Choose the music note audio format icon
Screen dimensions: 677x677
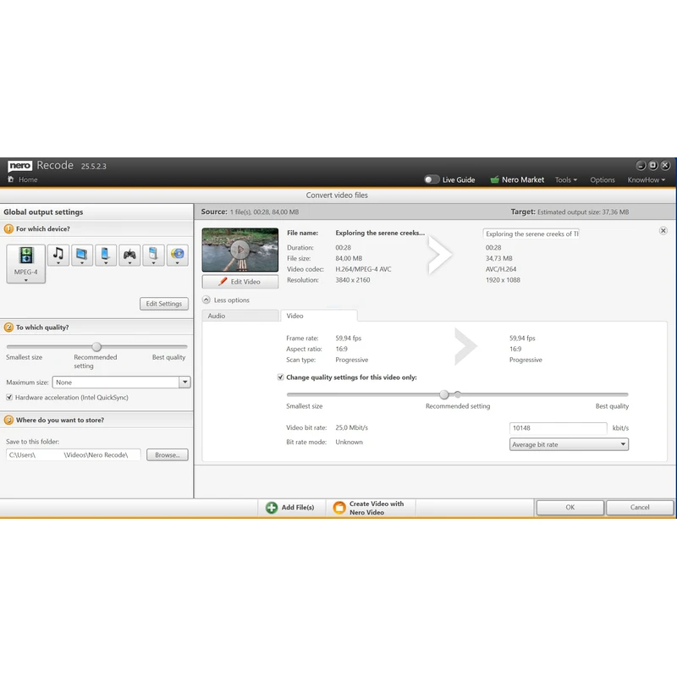58,255
